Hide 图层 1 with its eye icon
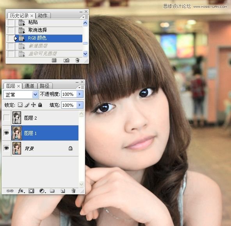Viewport: 231px width, 226px height. [6, 133]
